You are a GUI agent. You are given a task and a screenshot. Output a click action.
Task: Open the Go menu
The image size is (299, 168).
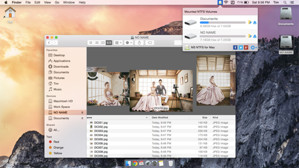(x=57, y=2)
